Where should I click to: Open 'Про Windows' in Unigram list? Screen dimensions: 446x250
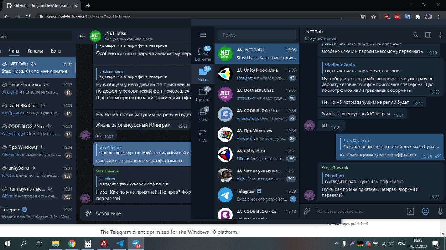38,151
